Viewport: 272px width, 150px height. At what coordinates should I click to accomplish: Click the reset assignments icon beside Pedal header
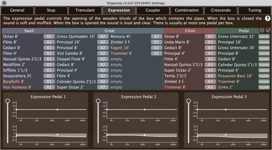pyautogui.click(x=262, y=30)
